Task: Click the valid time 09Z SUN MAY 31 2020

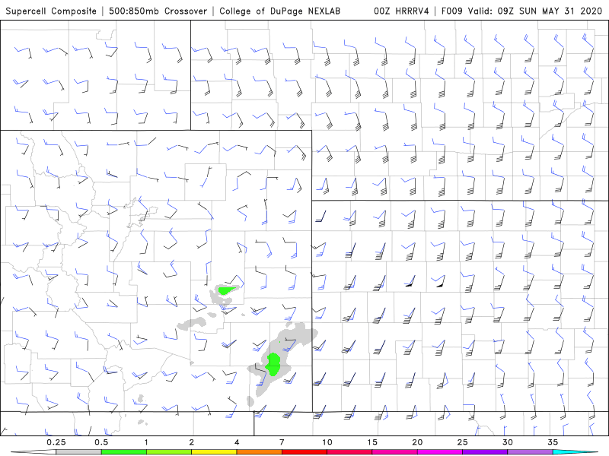Action: click(x=550, y=11)
